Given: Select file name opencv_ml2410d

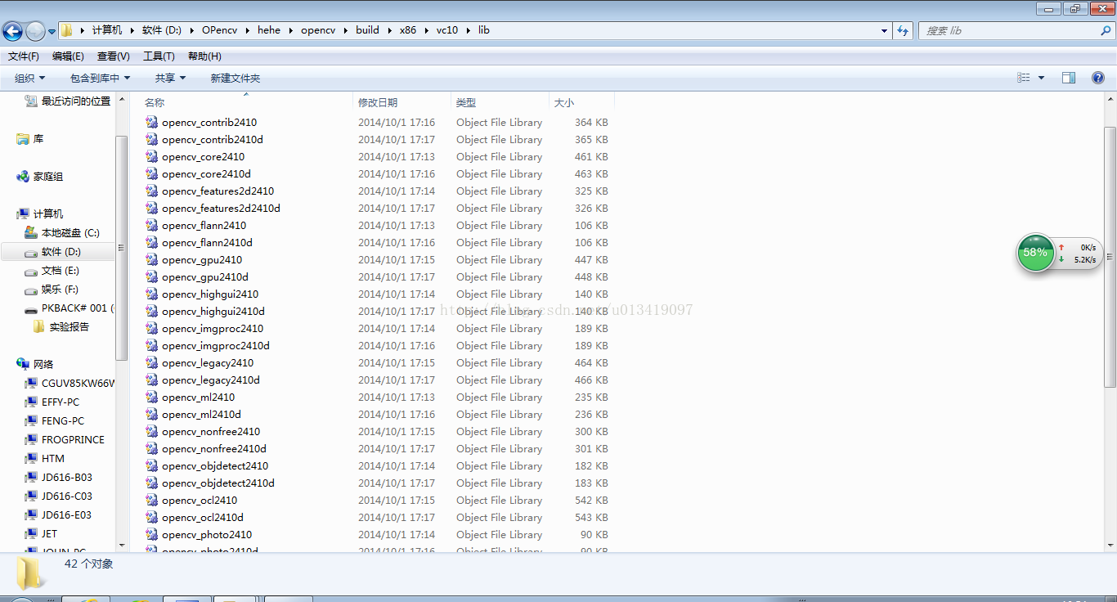Looking at the screenshot, I should tap(201, 414).
